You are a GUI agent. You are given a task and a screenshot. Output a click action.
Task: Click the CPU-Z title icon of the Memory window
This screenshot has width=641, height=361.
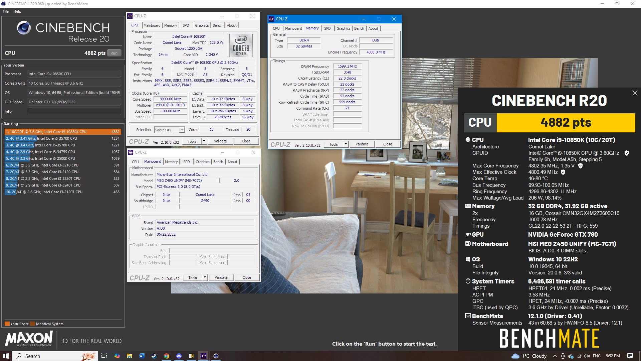click(x=271, y=19)
